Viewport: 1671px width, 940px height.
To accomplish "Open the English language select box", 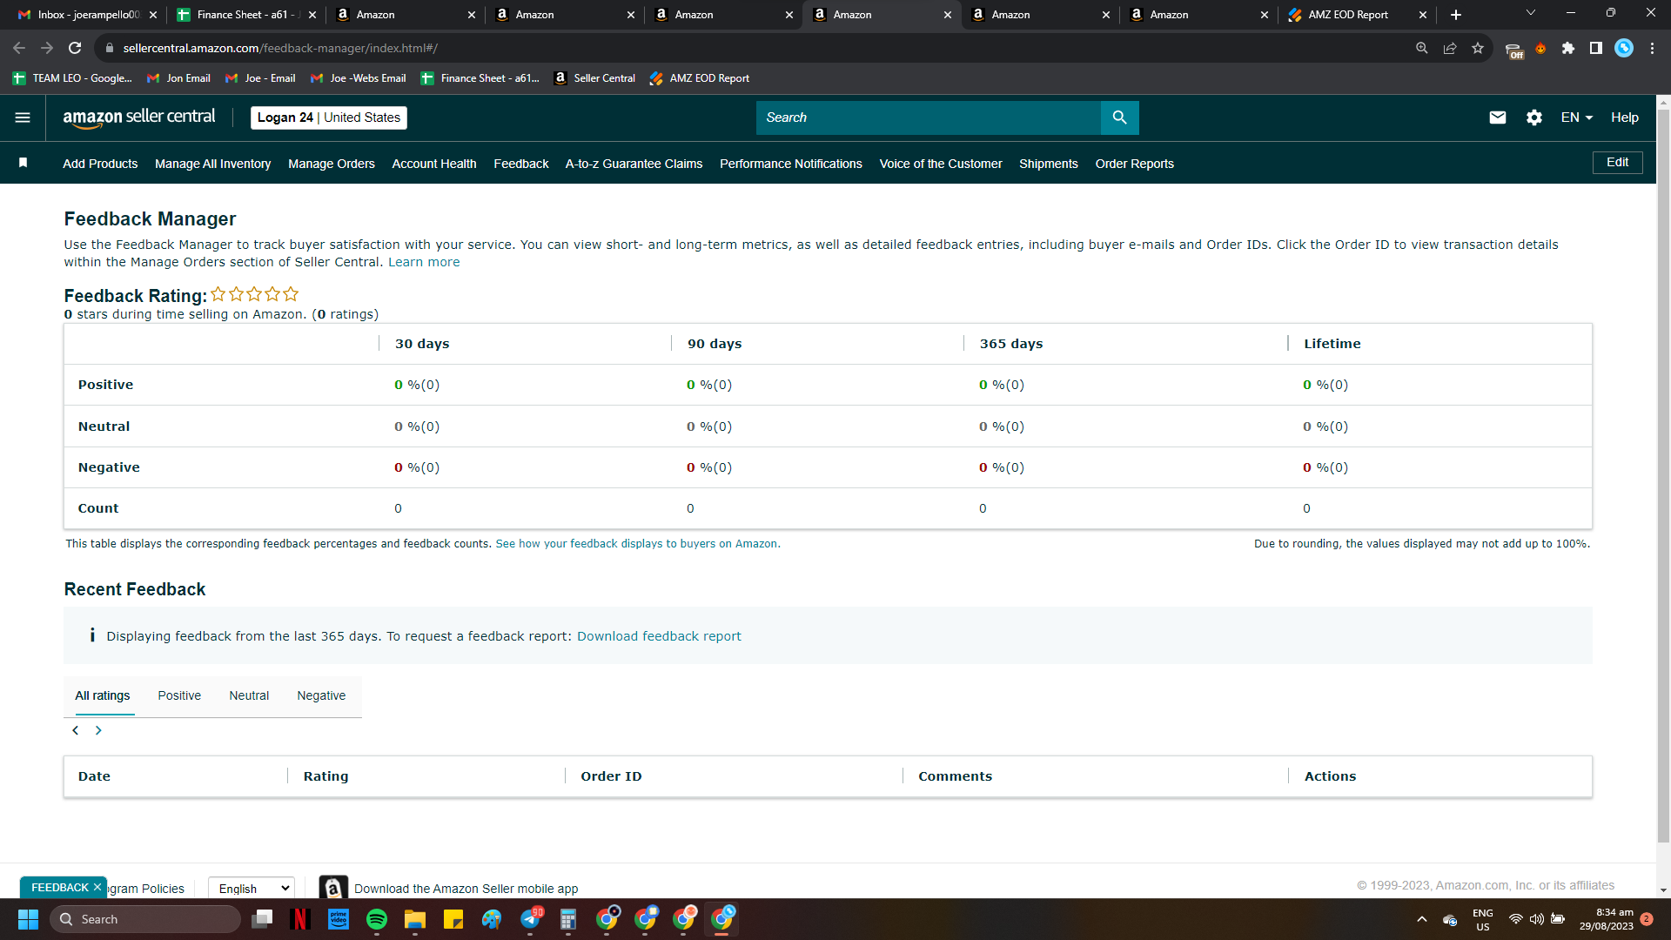I will coord(252,888).
